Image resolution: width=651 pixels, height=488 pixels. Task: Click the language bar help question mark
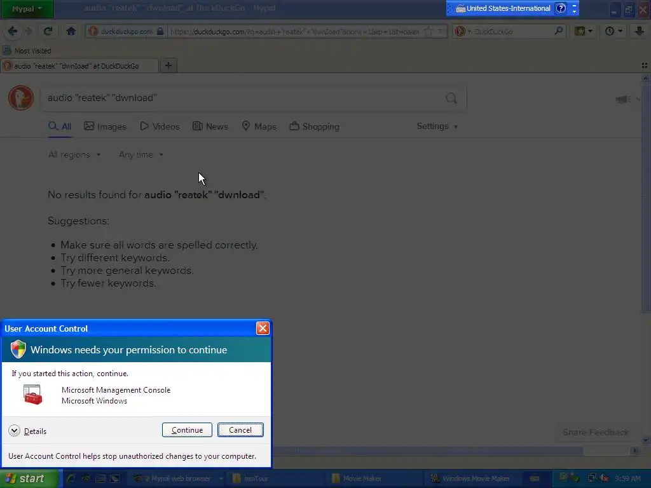coord(561,8)
